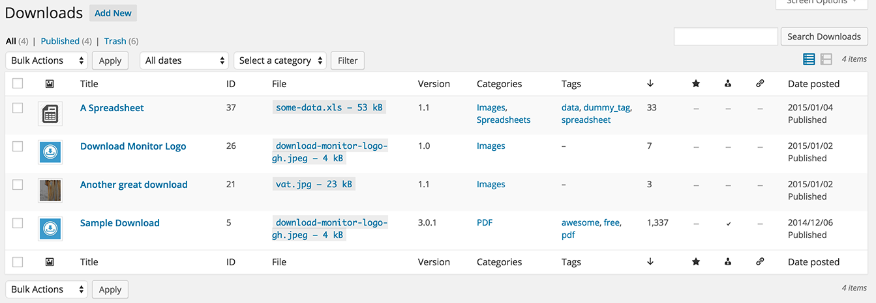This screenshot has width=876, height=303.
Task: Tick the Sample Download row checkbox
Action: coord(18,223)
